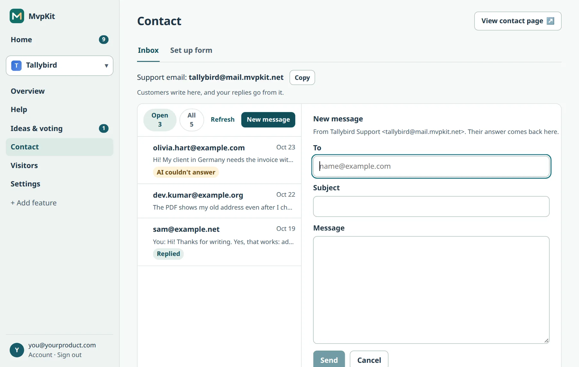The height and width of the screenshot is (367, 579).
Task: Click external link arrow icon
Action: point(550,21)
